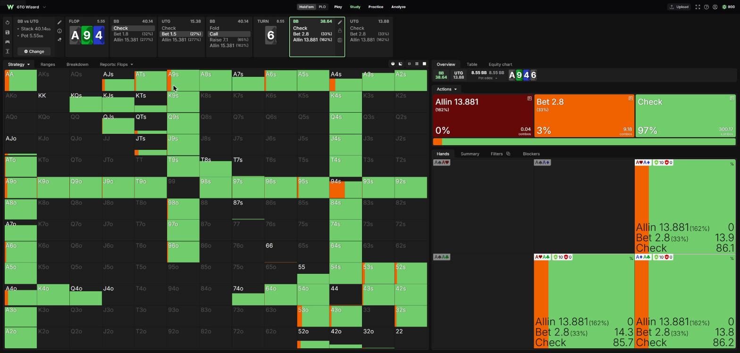Click the copy icon next to Filters
The height and width of the screenshot is (353, 740).
click(x=508, y=154)
